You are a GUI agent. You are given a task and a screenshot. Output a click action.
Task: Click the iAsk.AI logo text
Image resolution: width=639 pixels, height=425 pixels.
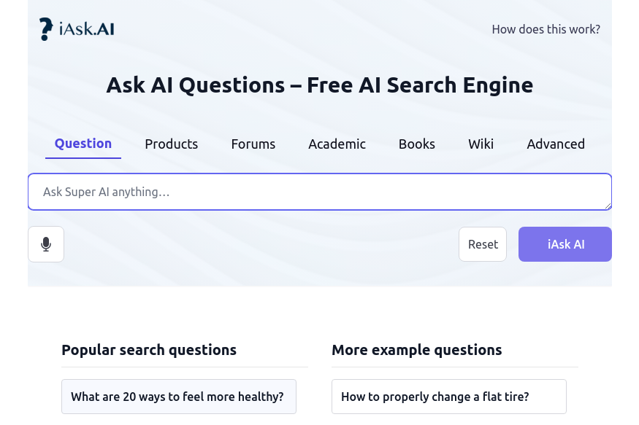tap(87, 29)
